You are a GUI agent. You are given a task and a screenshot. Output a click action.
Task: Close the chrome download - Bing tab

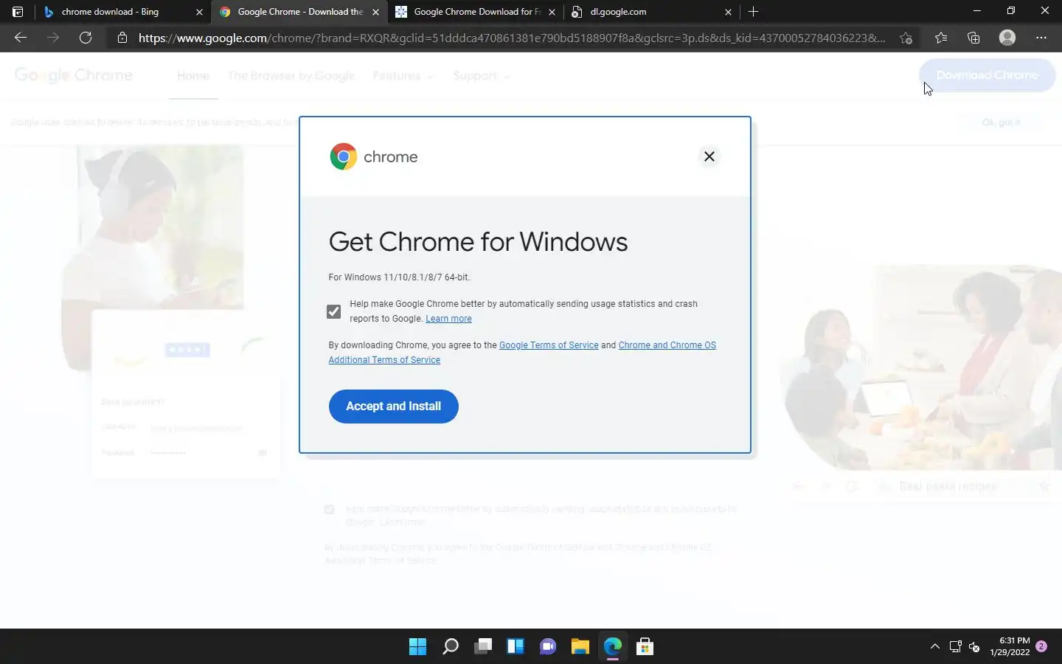point(199,12)
